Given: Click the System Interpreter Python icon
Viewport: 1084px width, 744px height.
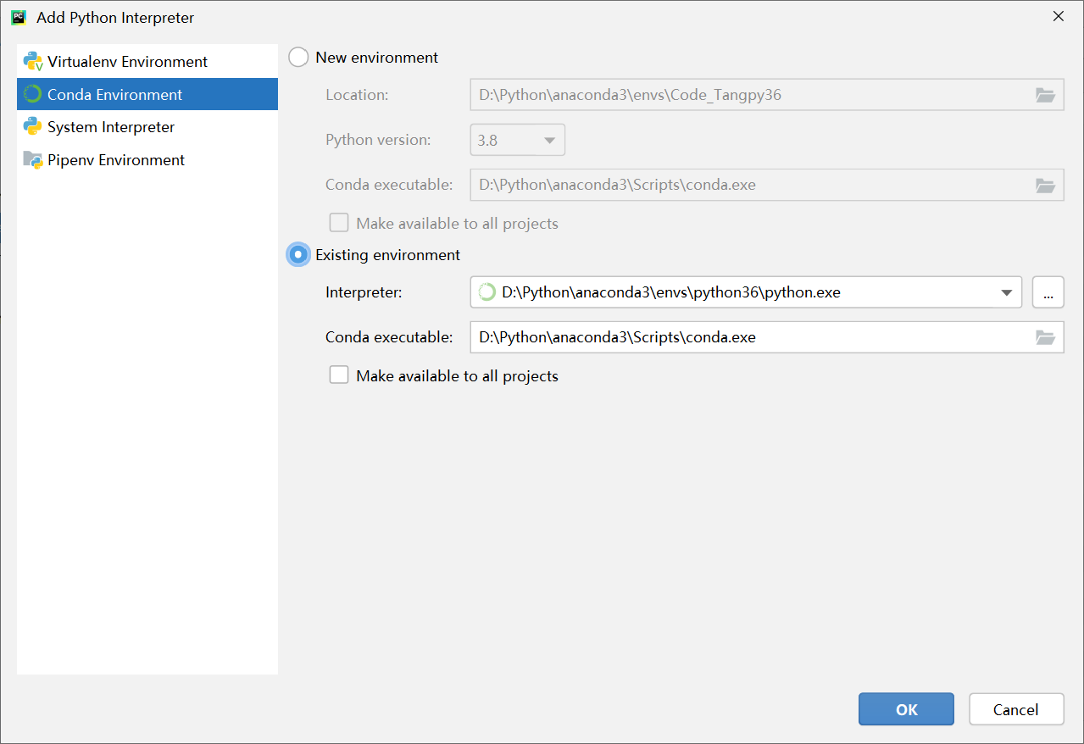Looking at the screenshot, I should tap(33, 127).
